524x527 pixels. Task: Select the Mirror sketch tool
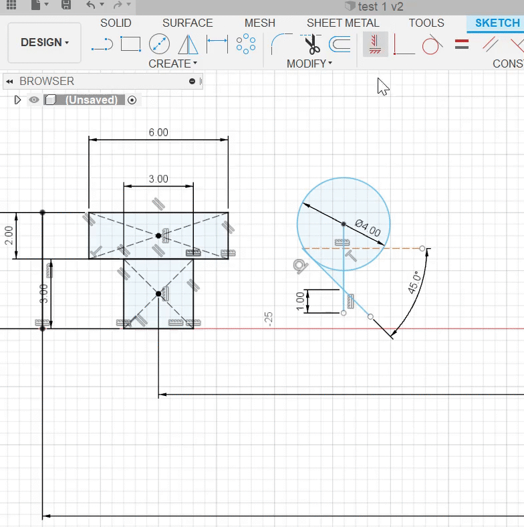point(188,44)
